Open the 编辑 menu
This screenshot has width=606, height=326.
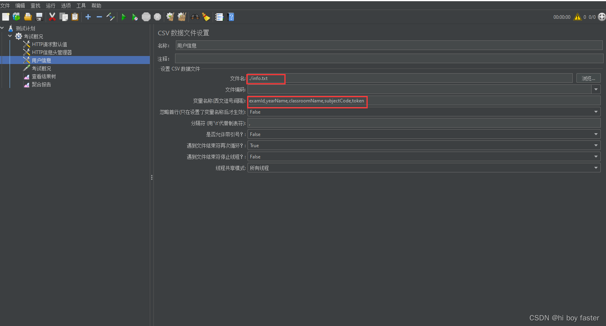click(20, 6)
